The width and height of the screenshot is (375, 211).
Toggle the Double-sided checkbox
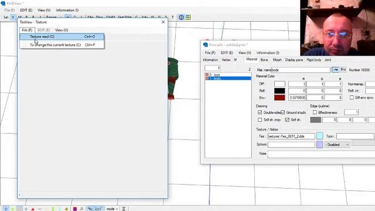click(260, 112)
